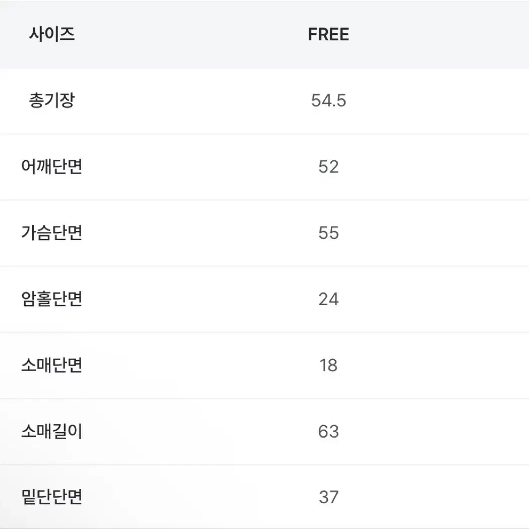The height and width of the screenshot is (529, 529).
Task: Select the 55 chest value
Action: [328, 233]
